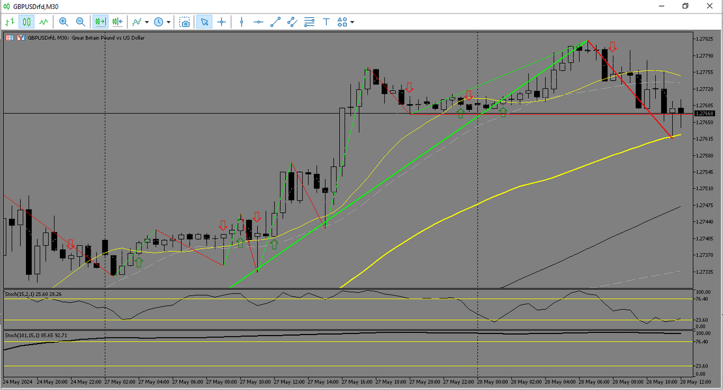Restore down the chart window
This screenshot has width=723, height=390.
tap(685, 6)
